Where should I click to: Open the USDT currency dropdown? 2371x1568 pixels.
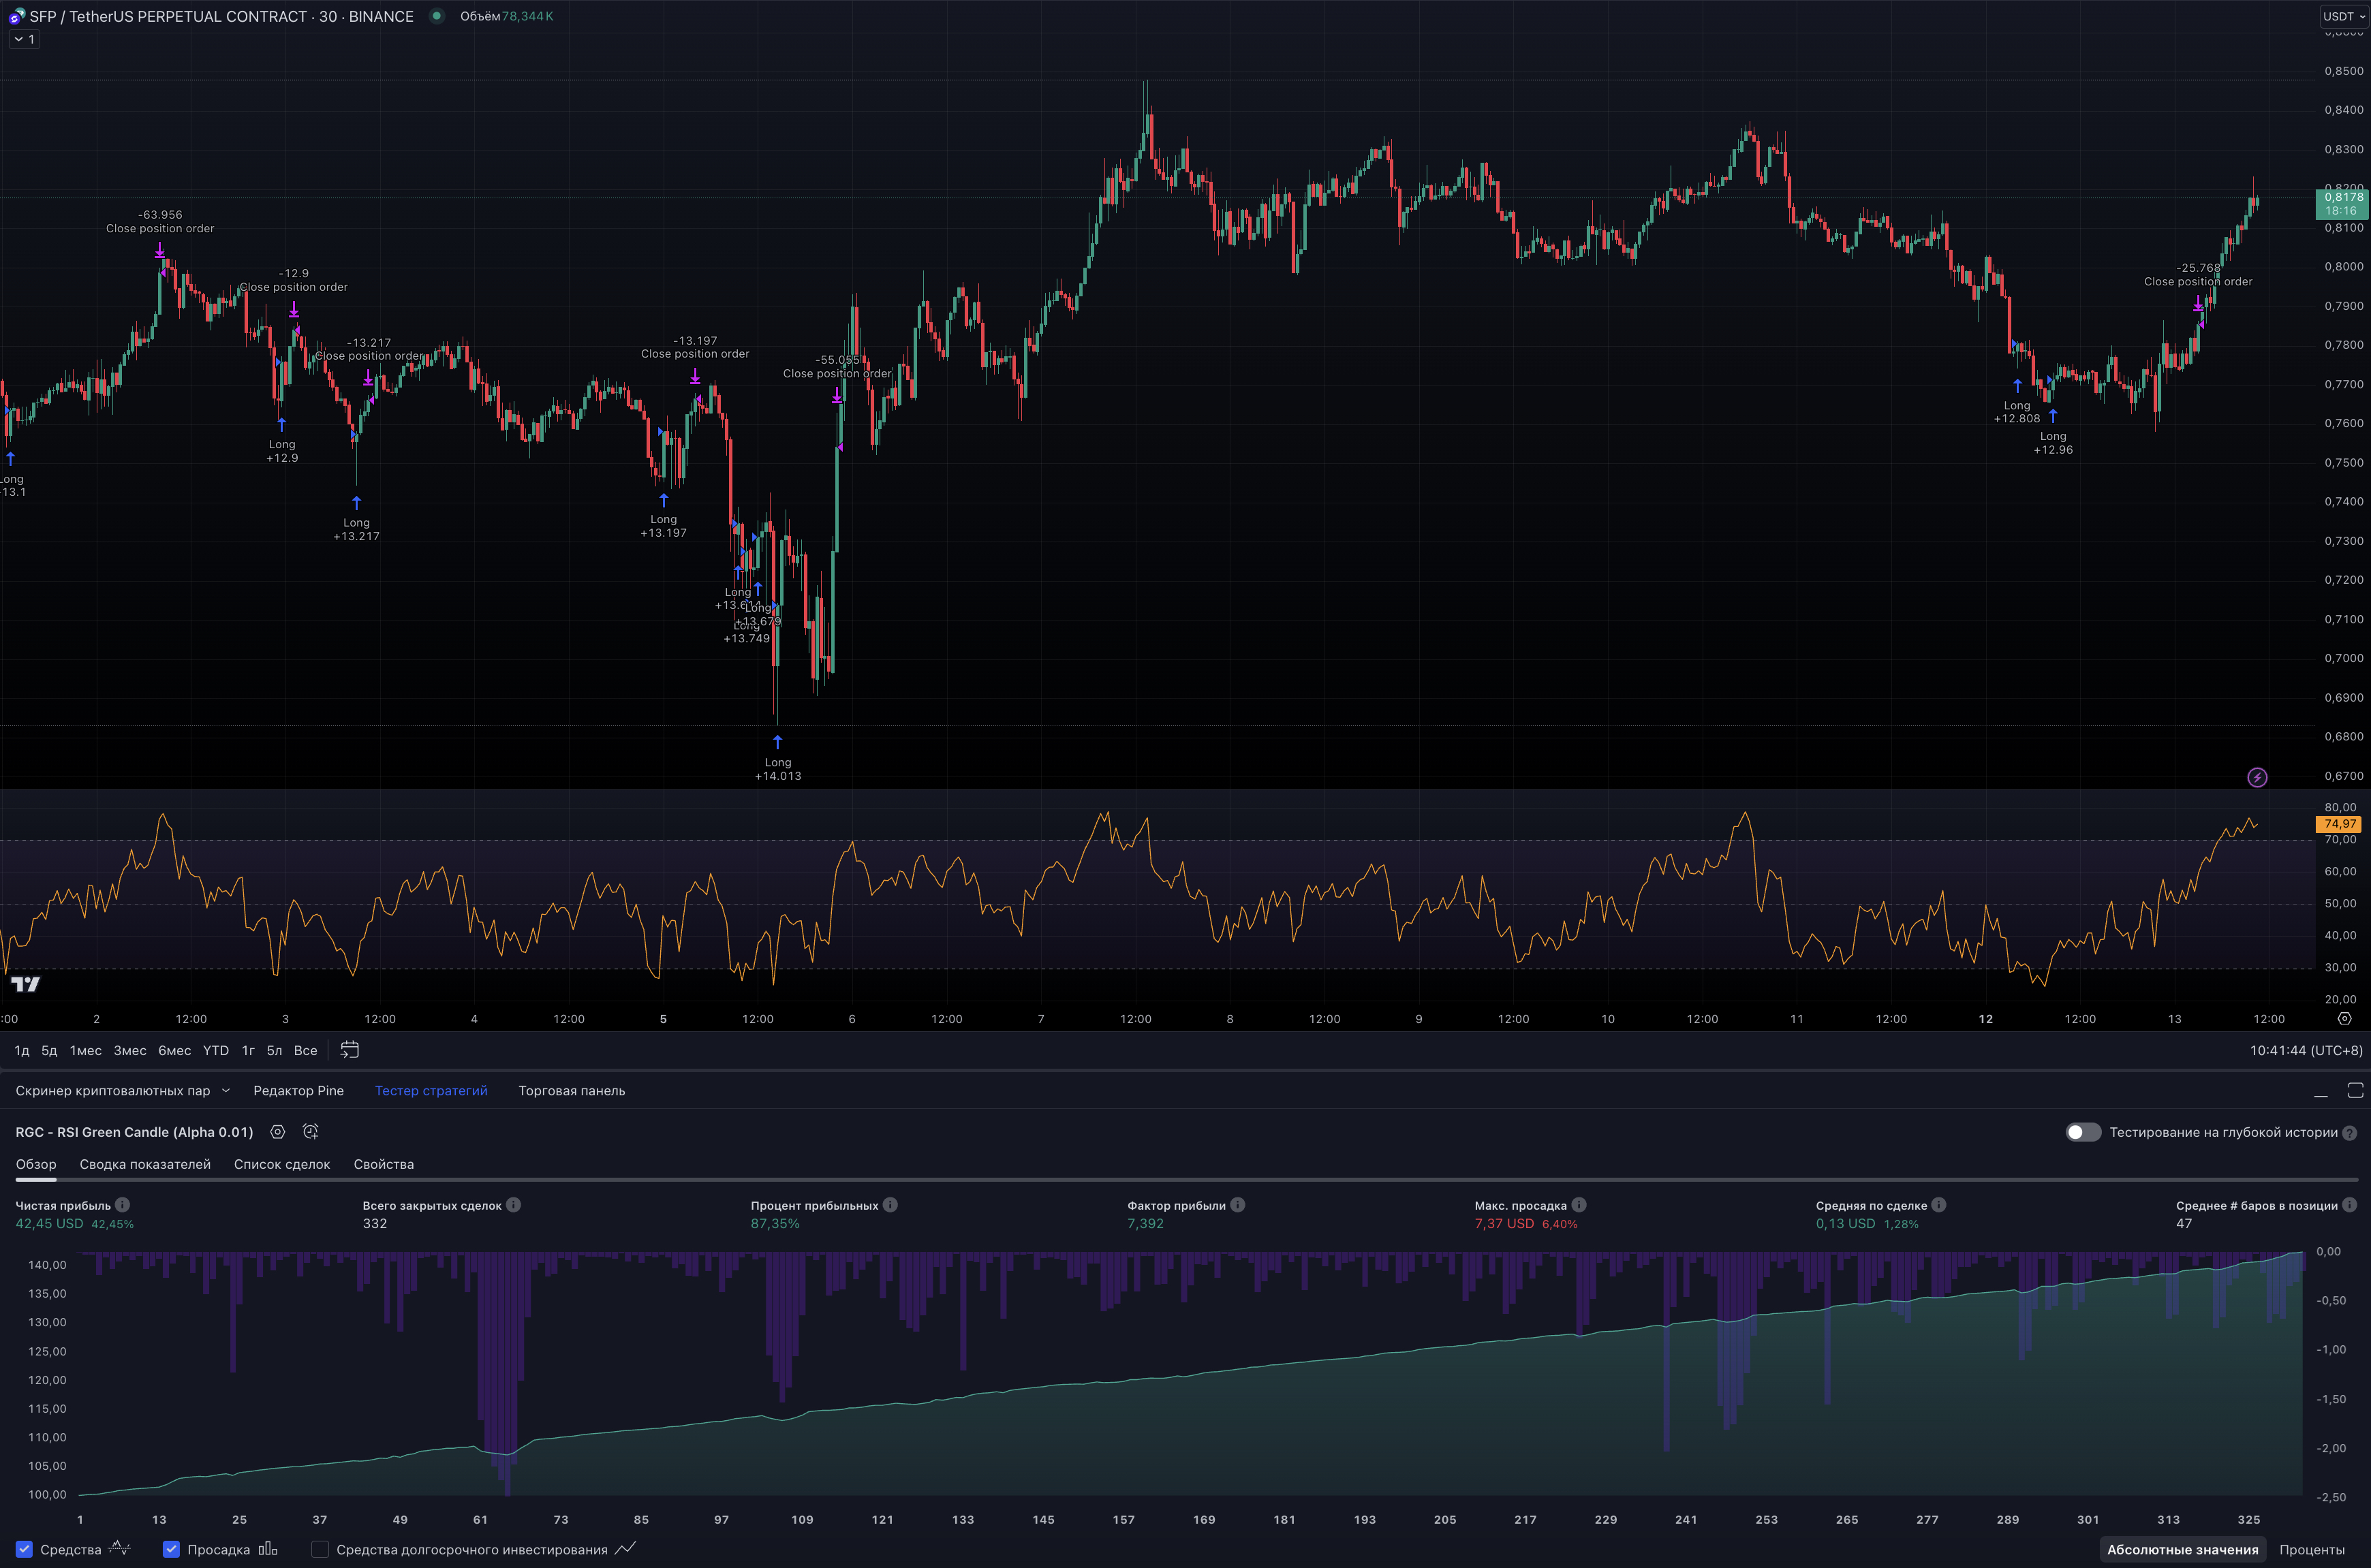point(2343,16)
